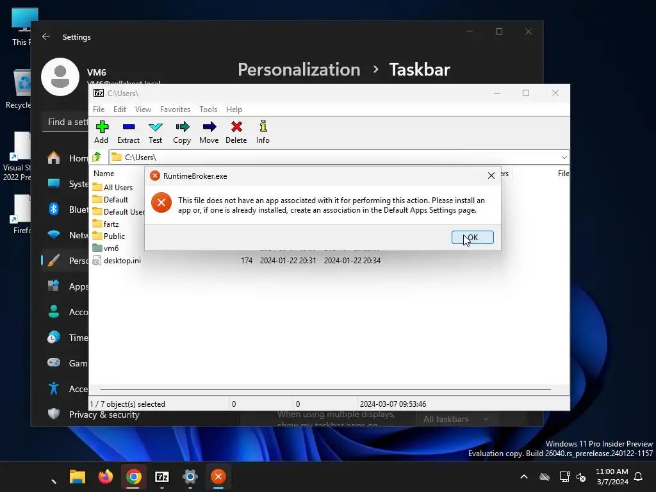Viewport: 656px width, 492px height.
Task: Open Home icon in Settings sidebar
Action: (54, 158)
